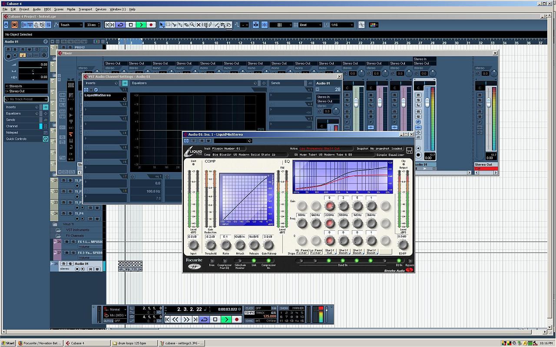
Task: Open the Transport menu
Action: 85,9
